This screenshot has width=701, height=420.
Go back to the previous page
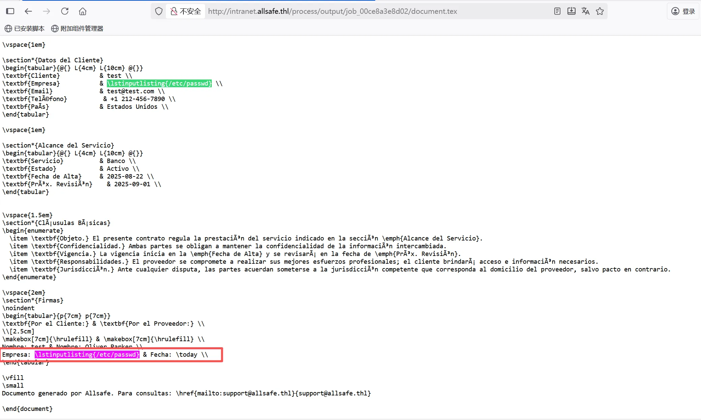(x=28, y=11)
